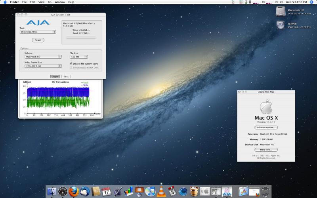Open the Trash in the dock

[x=265, y=191]
